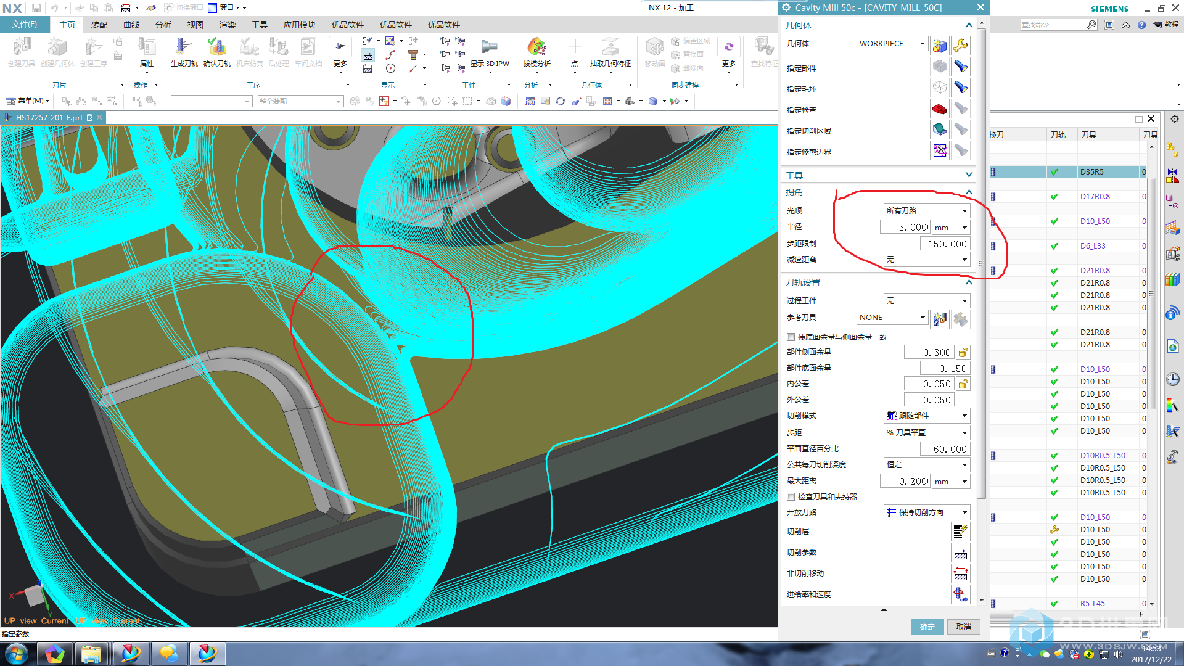Collapse the 几何体 section header
The width and height of the screenshot is (1184, 666).
[969, 25]
